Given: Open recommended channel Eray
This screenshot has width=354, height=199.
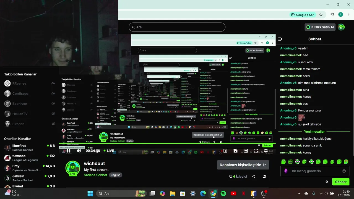Looking at the screenshot, I should pos(29,168).
